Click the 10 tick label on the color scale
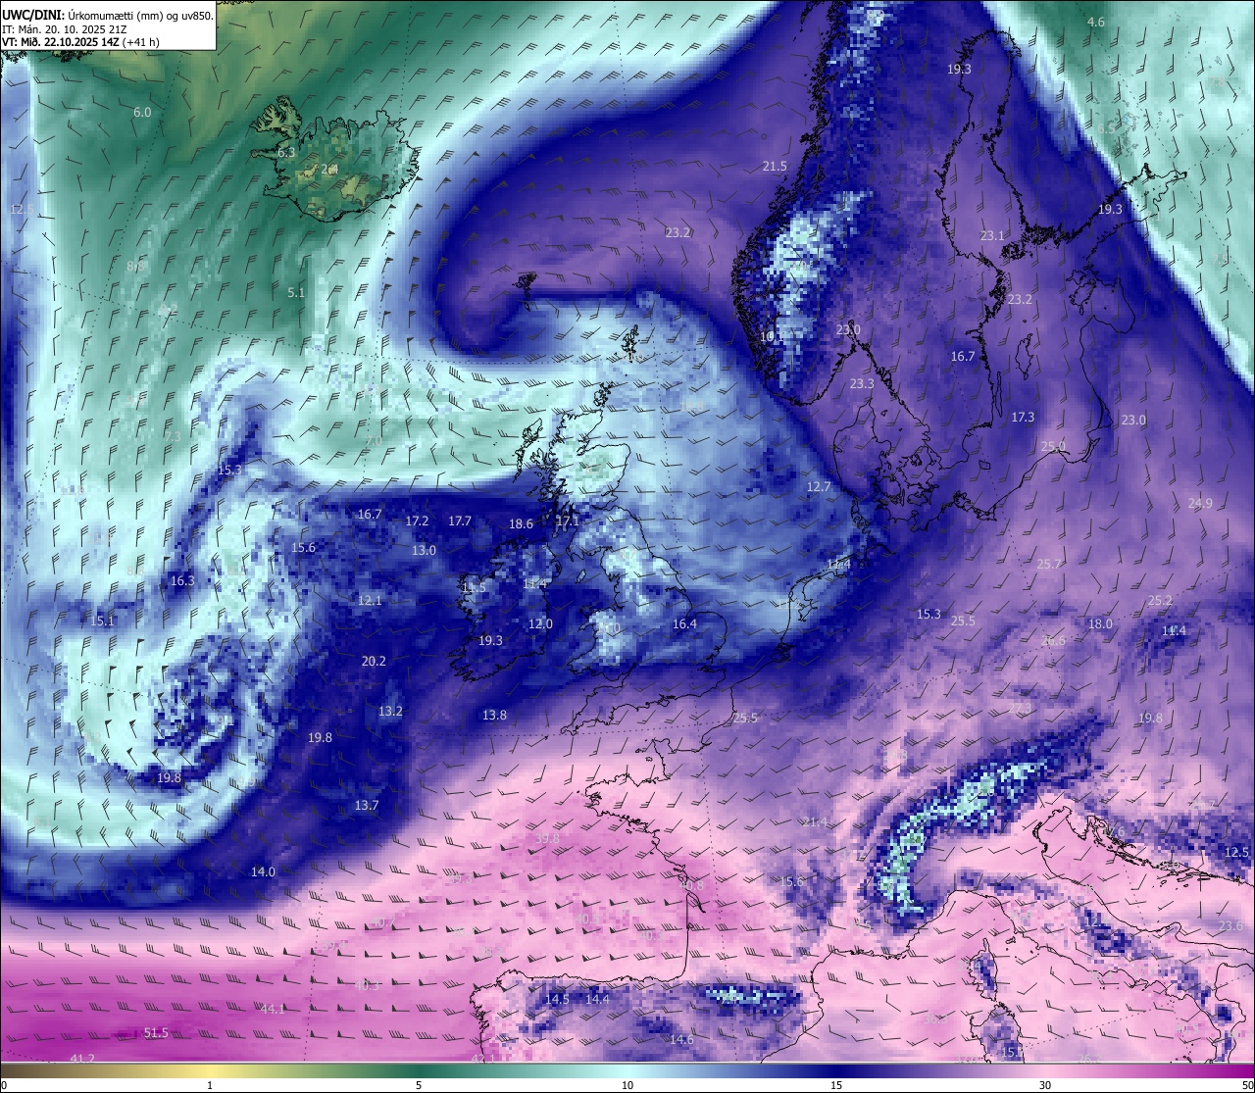 pos(627,1085)
